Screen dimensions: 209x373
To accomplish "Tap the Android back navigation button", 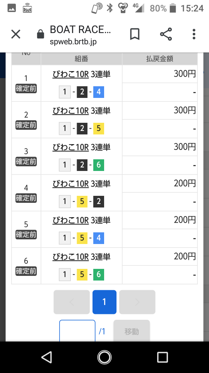I will coord(46,357).
